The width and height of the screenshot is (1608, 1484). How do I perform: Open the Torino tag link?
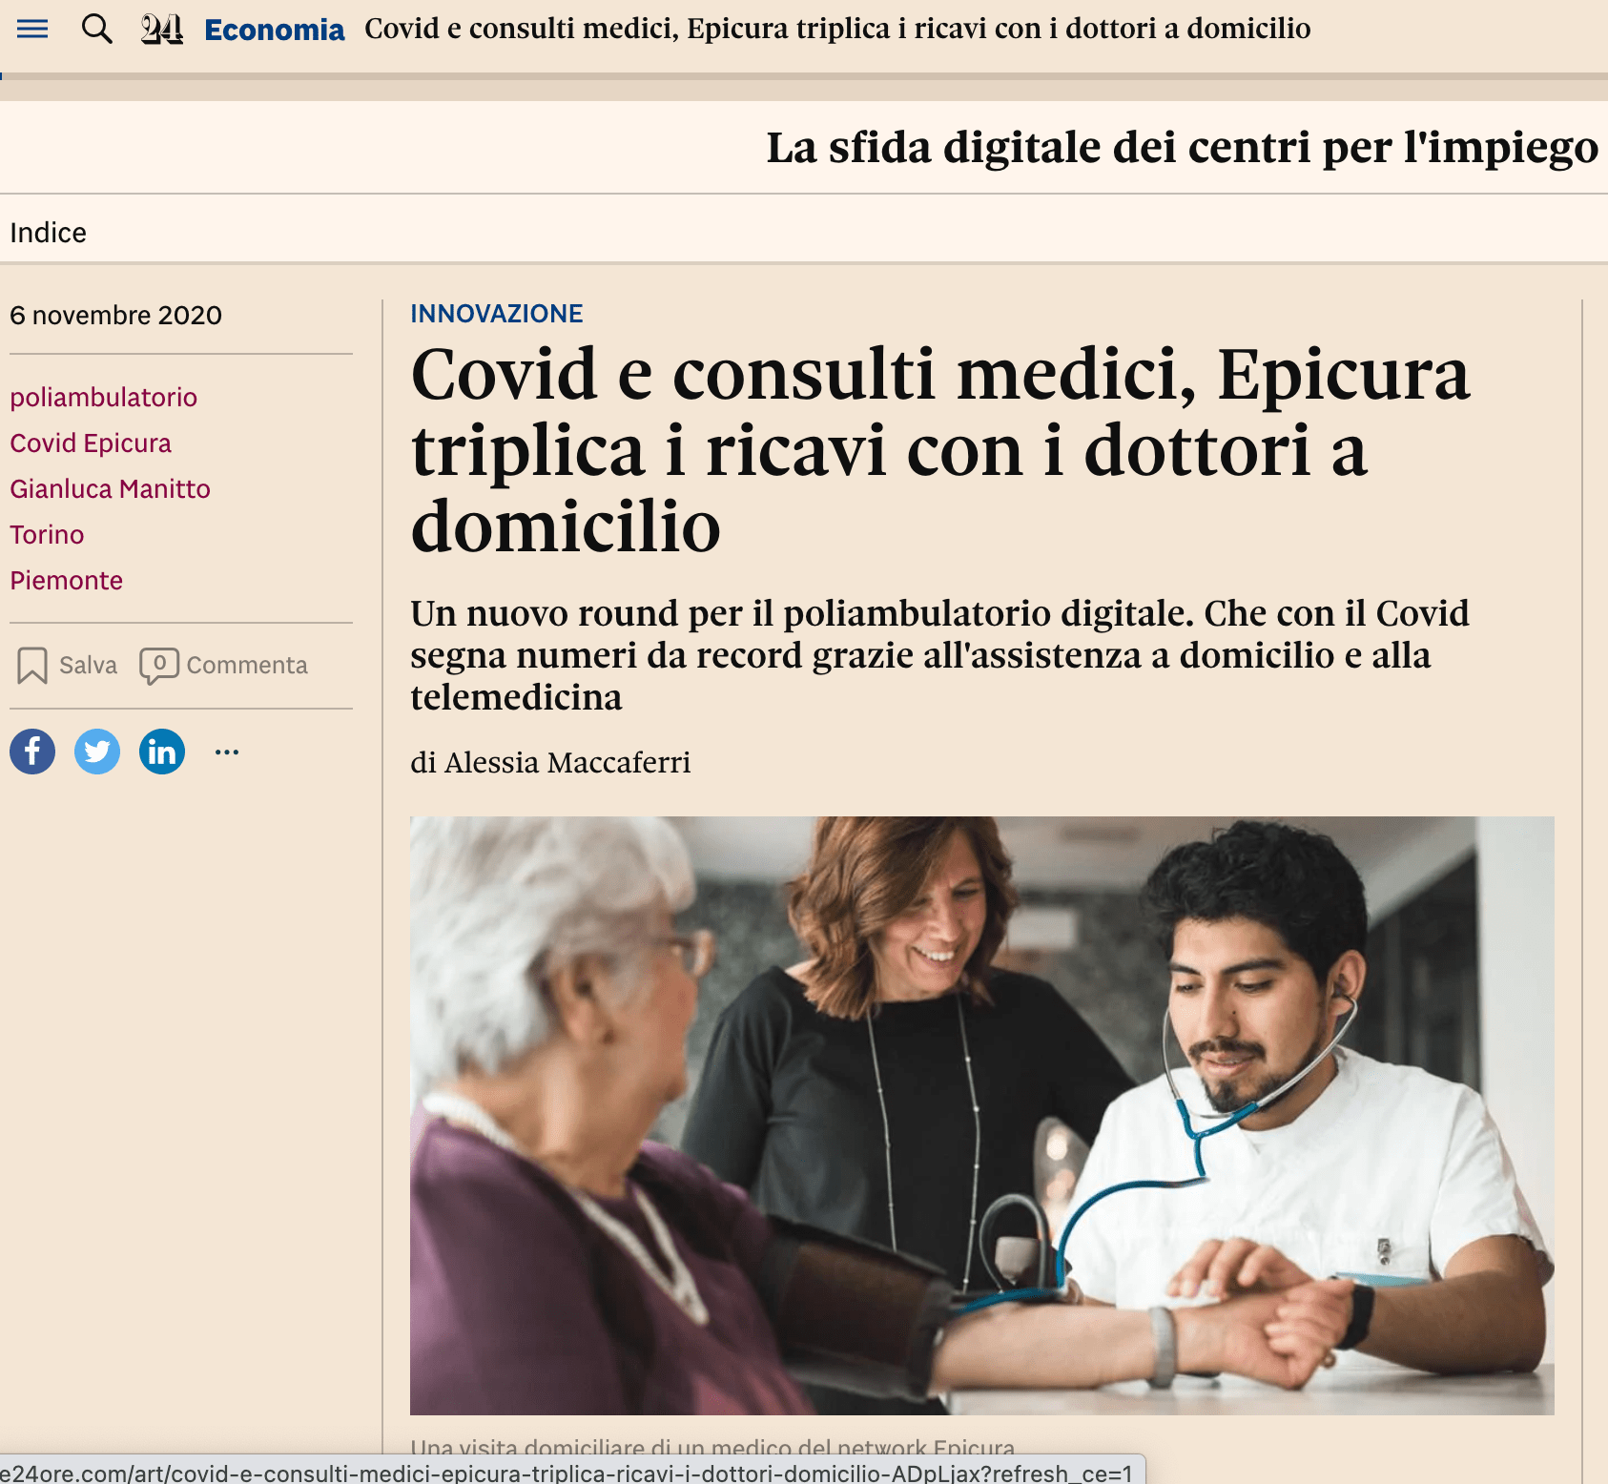[47, 534]
